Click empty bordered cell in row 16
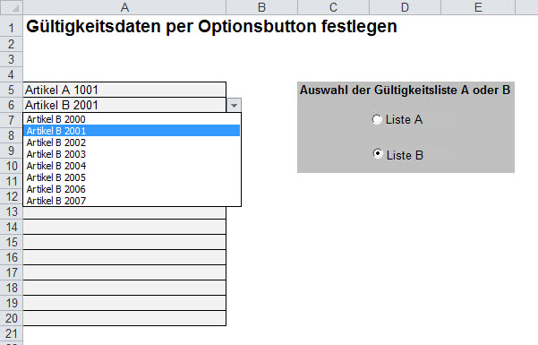The width and height of the screenshot is (538, 345). pos(124,257)
